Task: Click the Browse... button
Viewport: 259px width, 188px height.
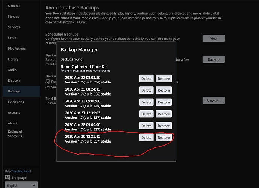Action: tap(214, 100)
